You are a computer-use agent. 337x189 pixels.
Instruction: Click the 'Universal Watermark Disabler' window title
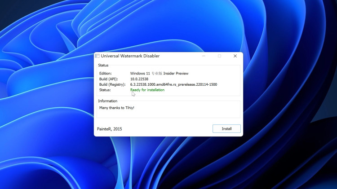click(130, 56)
